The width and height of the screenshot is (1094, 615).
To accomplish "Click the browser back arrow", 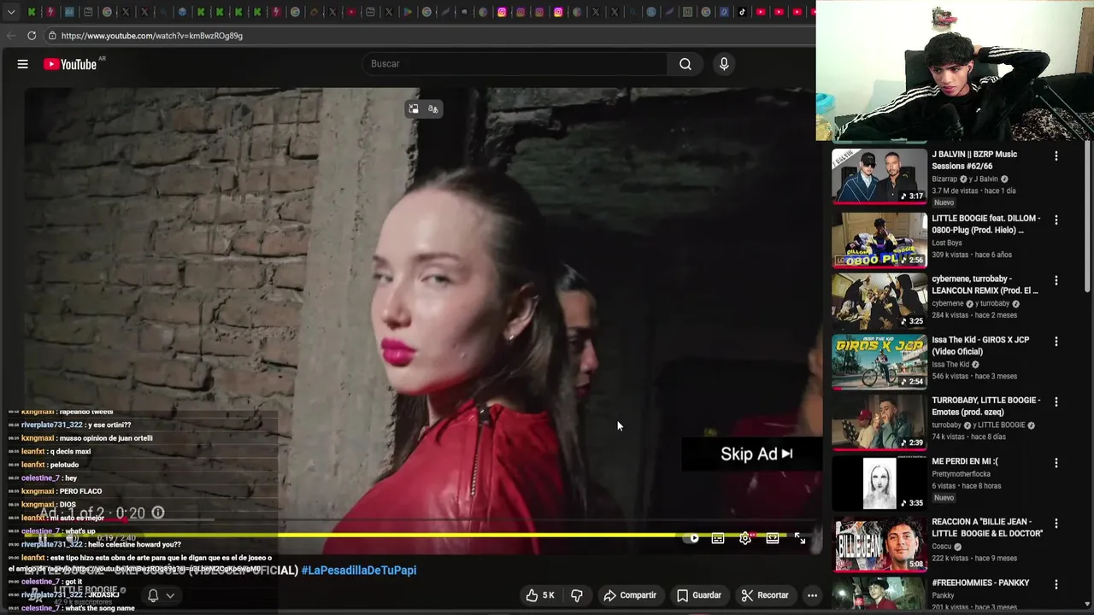I will point(11,35).
